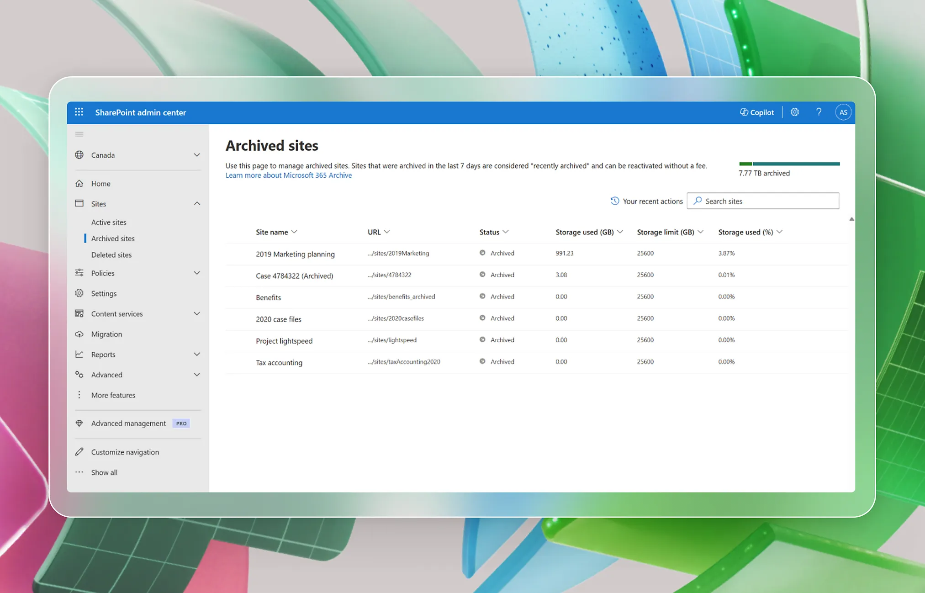The height and width of the screenshot is (593, 925).
Task: Click the 7.77 TB archived storage bar
Action: pos(789,164)
